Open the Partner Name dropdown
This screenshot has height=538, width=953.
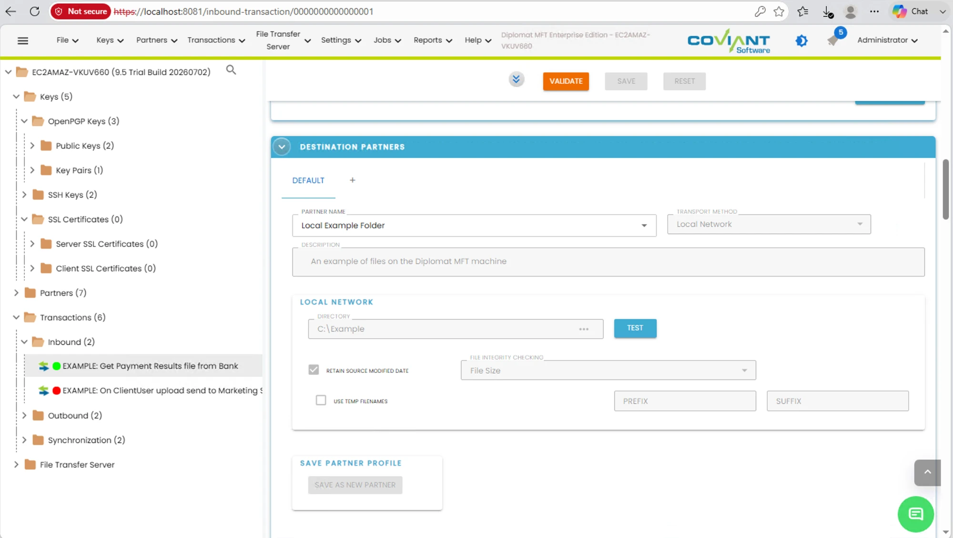474,225
